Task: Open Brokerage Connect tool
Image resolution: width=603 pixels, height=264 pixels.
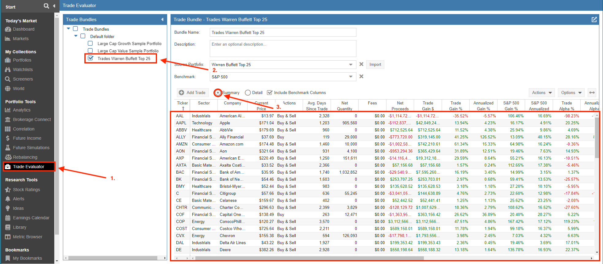Action: 32,119
